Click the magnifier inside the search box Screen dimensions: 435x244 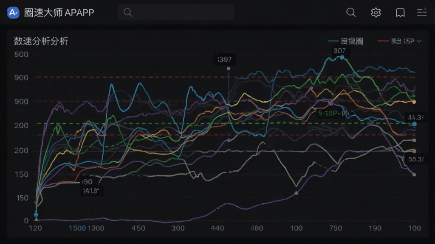click(127, 12)
